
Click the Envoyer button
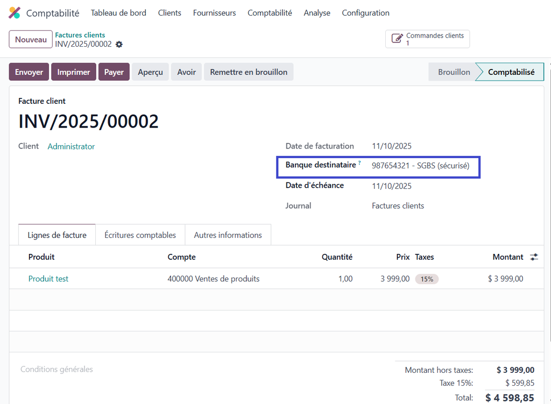click(x=29, y=72)
